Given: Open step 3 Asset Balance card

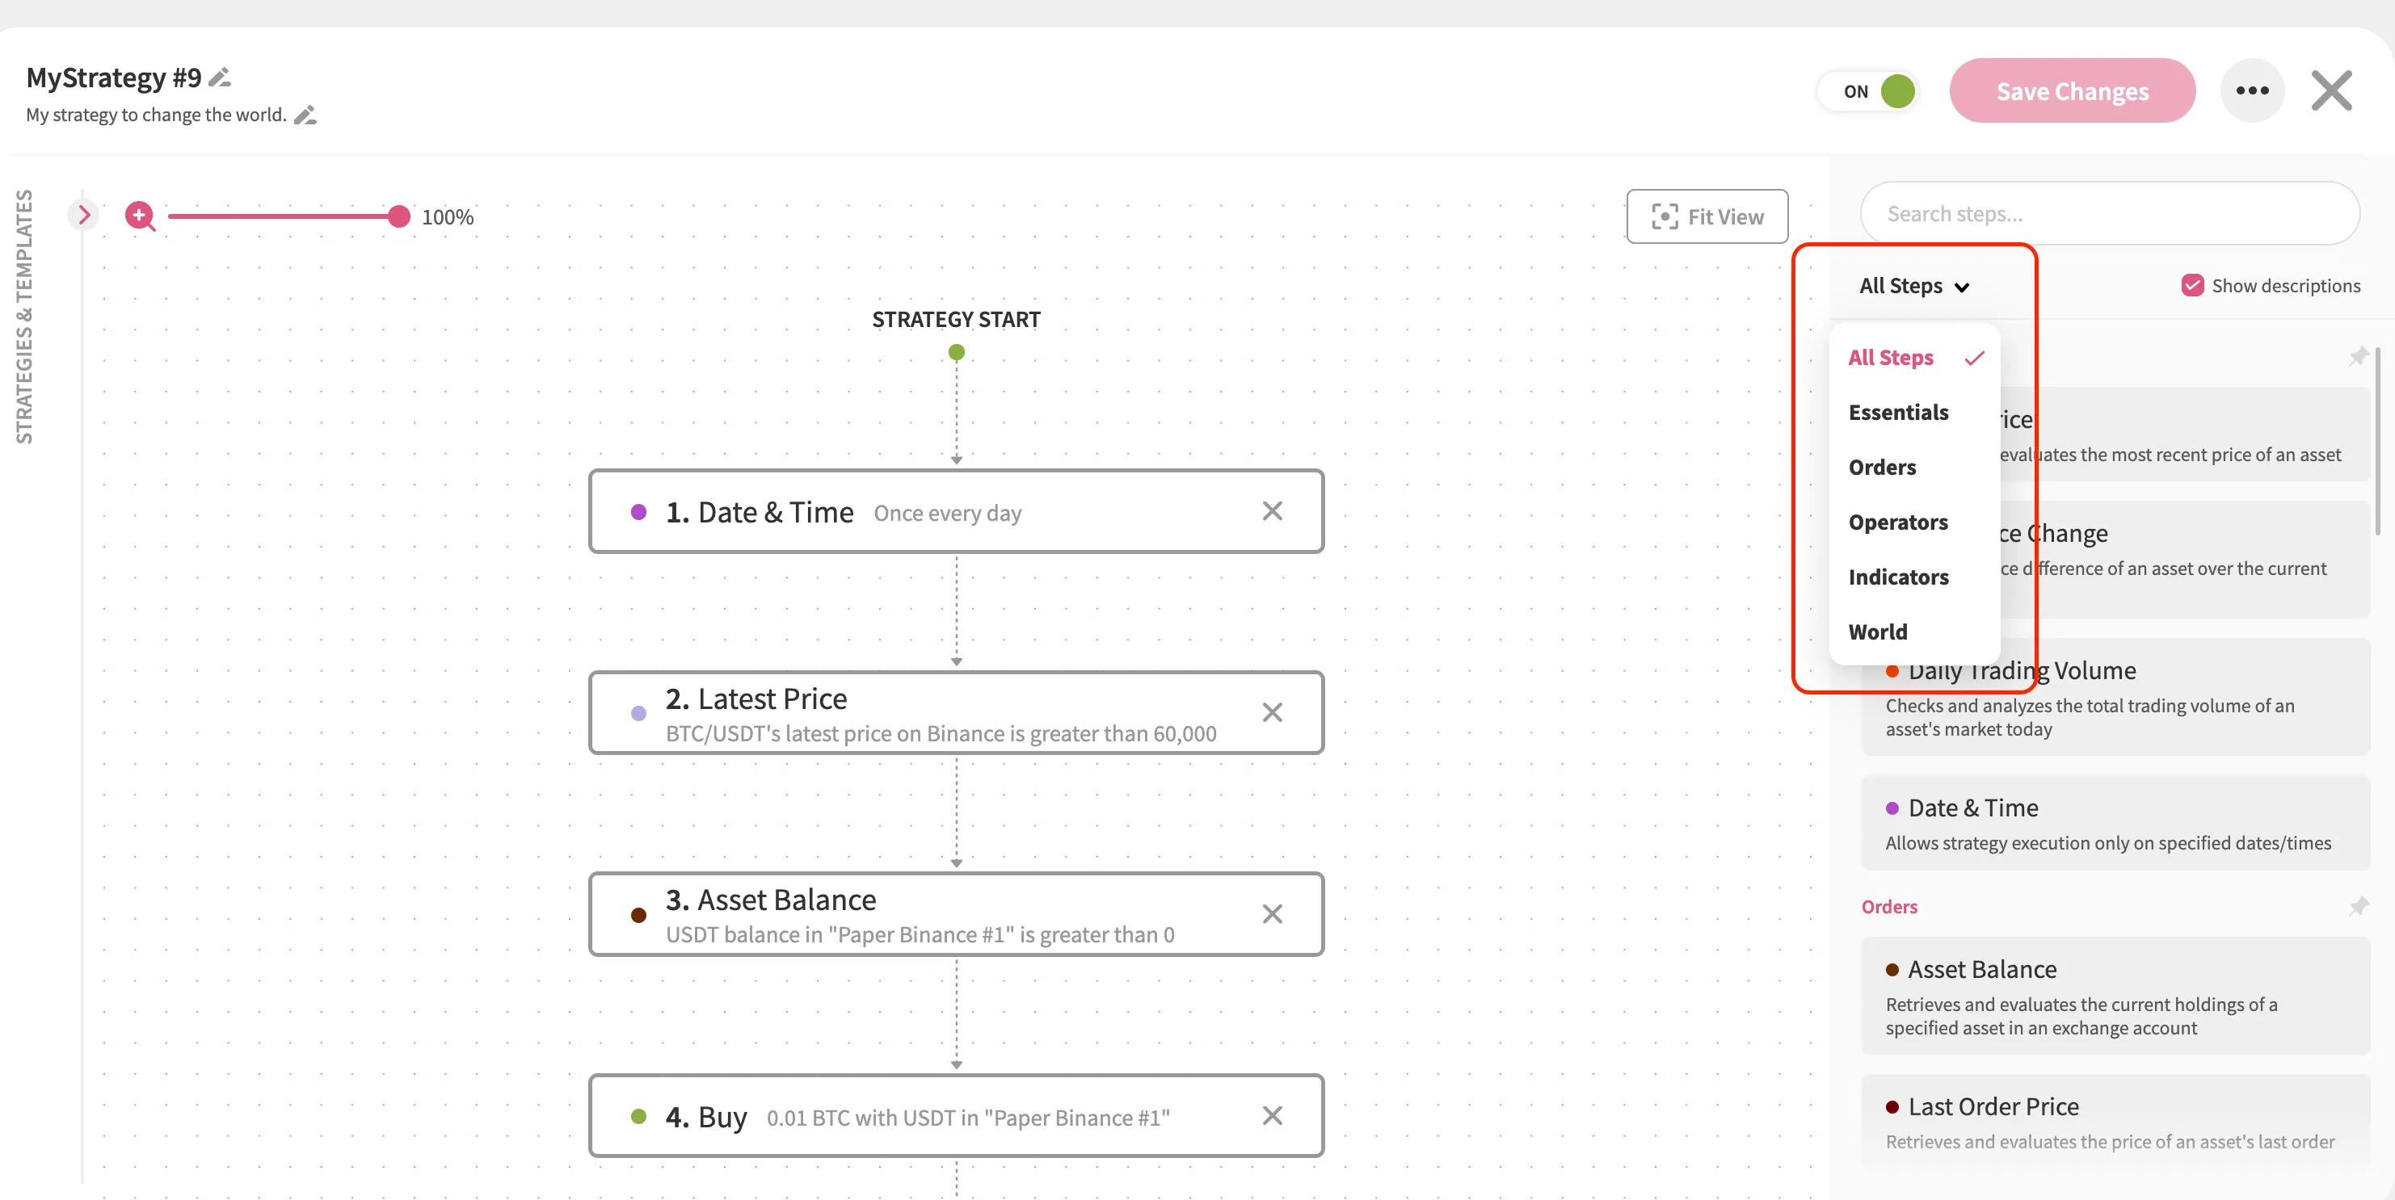Looking at the screenshot, I should (956, 915).
